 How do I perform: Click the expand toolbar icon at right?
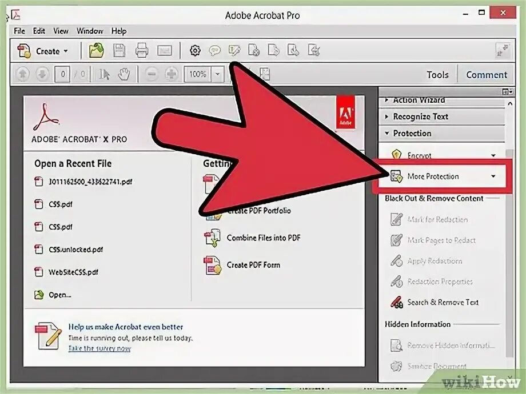click(503, 51)
